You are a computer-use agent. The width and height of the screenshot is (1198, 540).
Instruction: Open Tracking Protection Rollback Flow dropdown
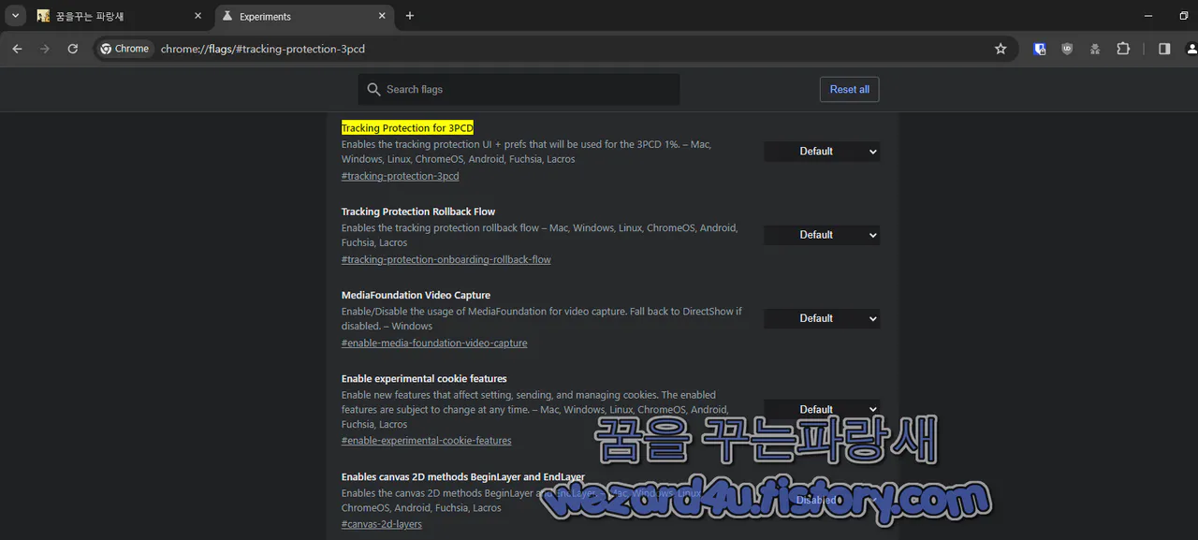coord(822,235)
